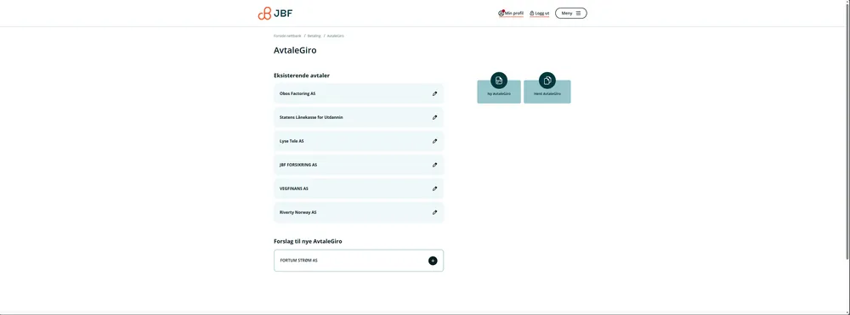Click the Hent AvtaleGiro button
850x315 pixels.
(x=547, y=92)
